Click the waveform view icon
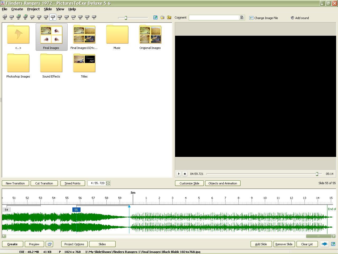 click(324, 244)
